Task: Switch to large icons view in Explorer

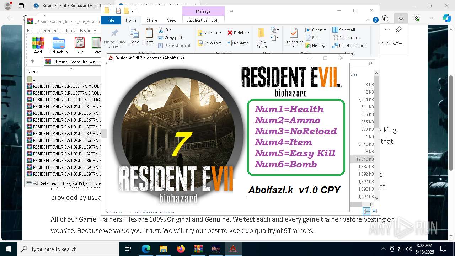Action: click(x=374, y=211)
